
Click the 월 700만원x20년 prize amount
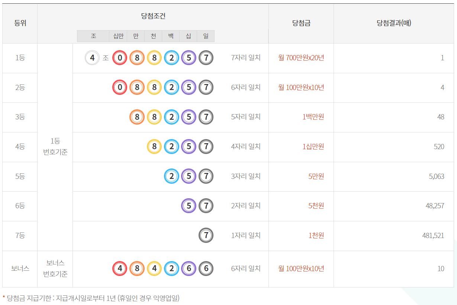pyautogui.click(x=301, y=58)
